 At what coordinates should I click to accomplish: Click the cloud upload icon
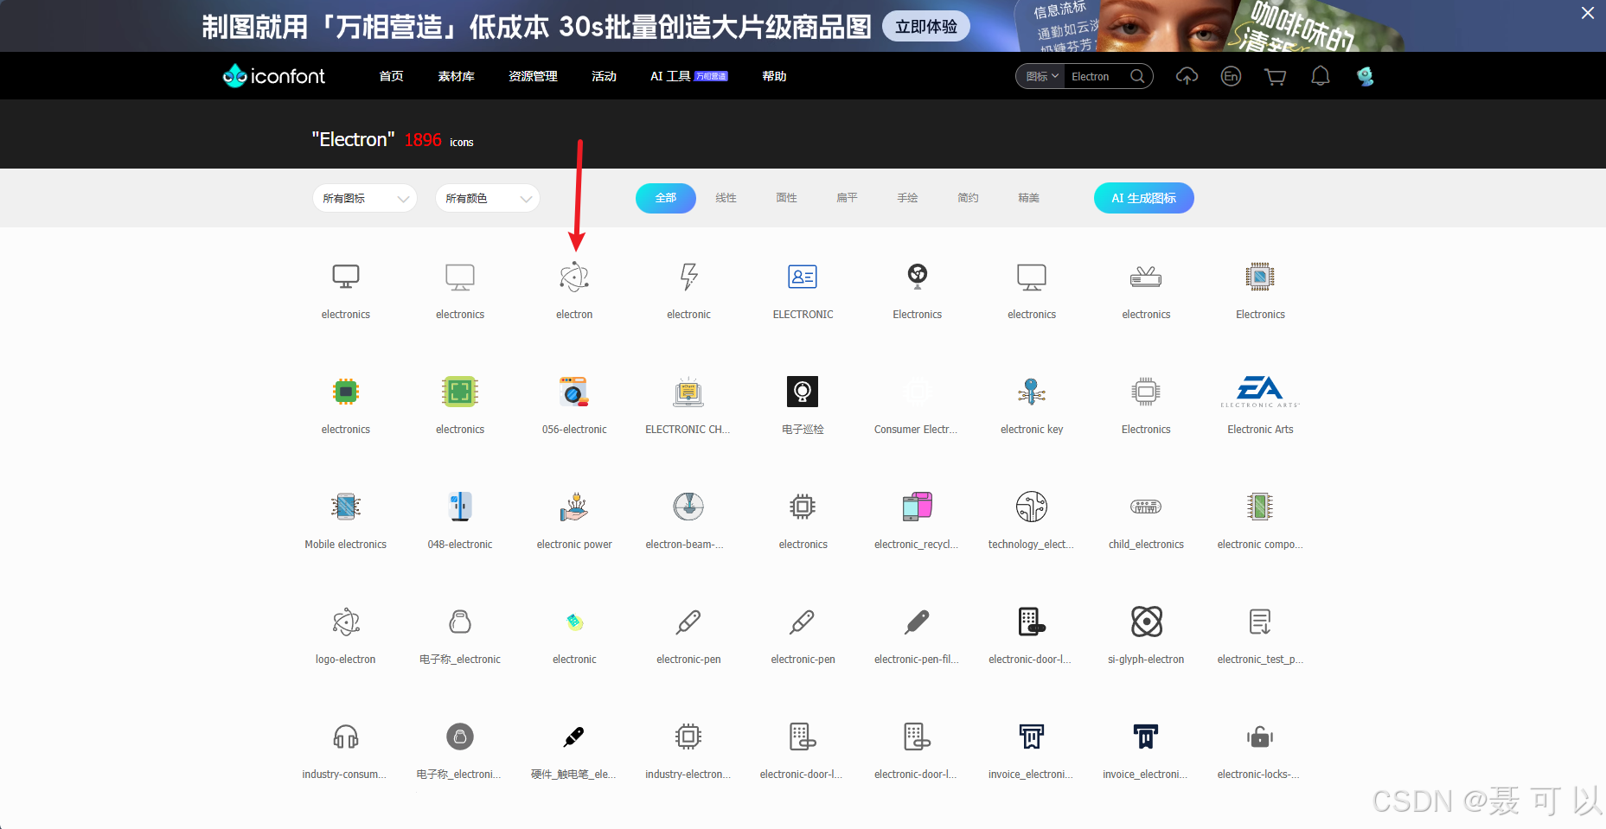point(1187,76)
